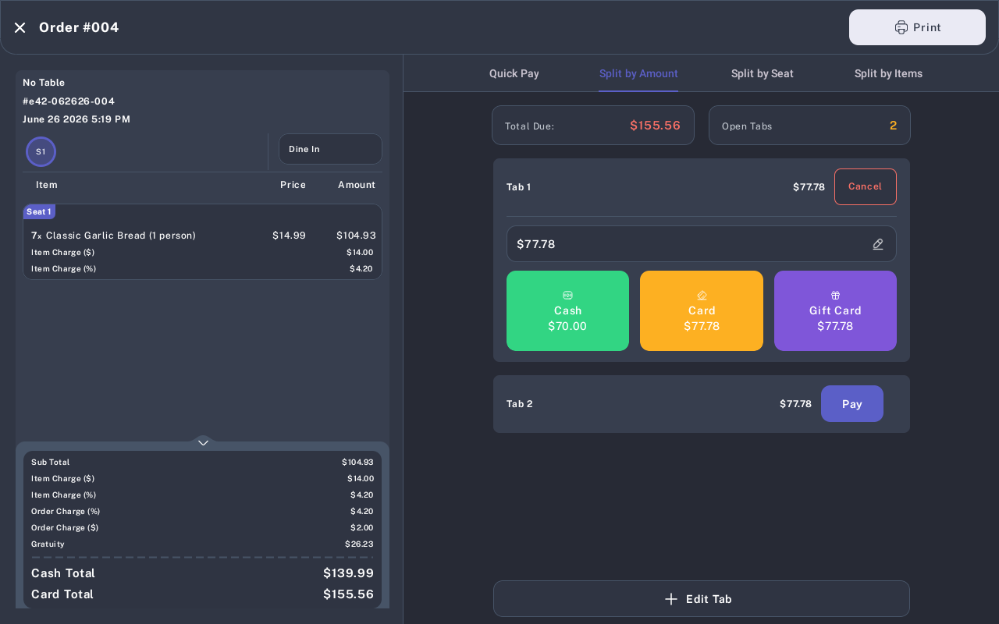This screenshot has height=624, width=999.
Task: Click the Edit Tab button
Action: click(702, 599)
